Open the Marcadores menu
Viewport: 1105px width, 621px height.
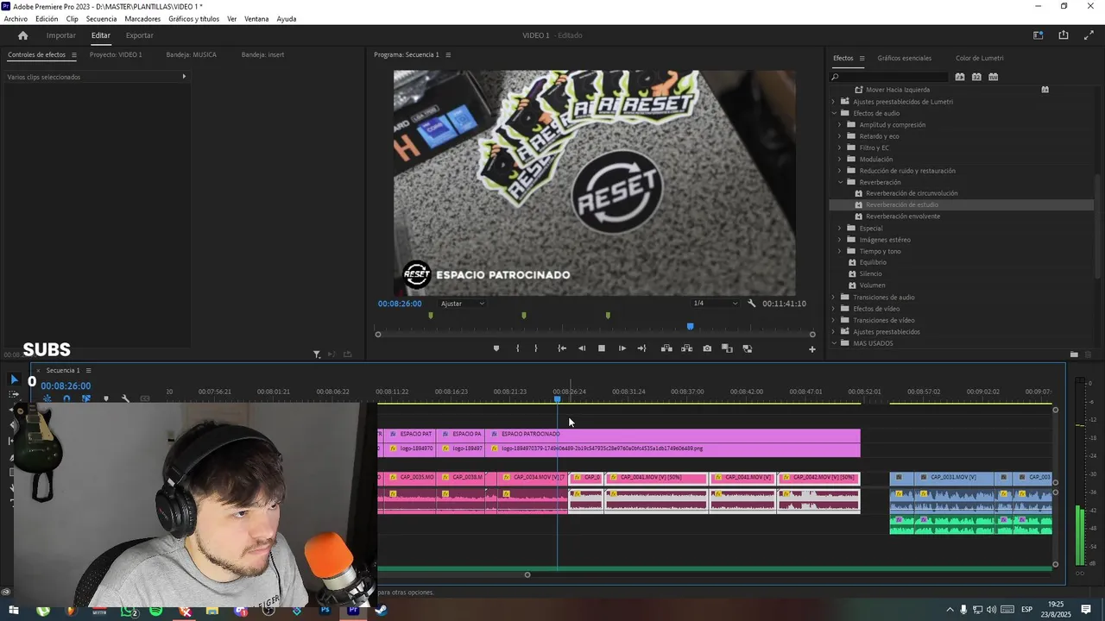(x=142, y=19)
